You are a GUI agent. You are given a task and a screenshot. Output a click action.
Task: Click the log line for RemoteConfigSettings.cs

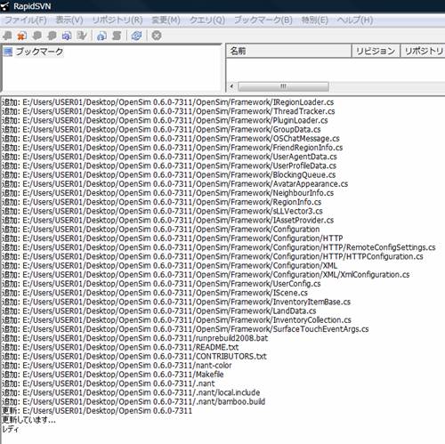[219, 247]
